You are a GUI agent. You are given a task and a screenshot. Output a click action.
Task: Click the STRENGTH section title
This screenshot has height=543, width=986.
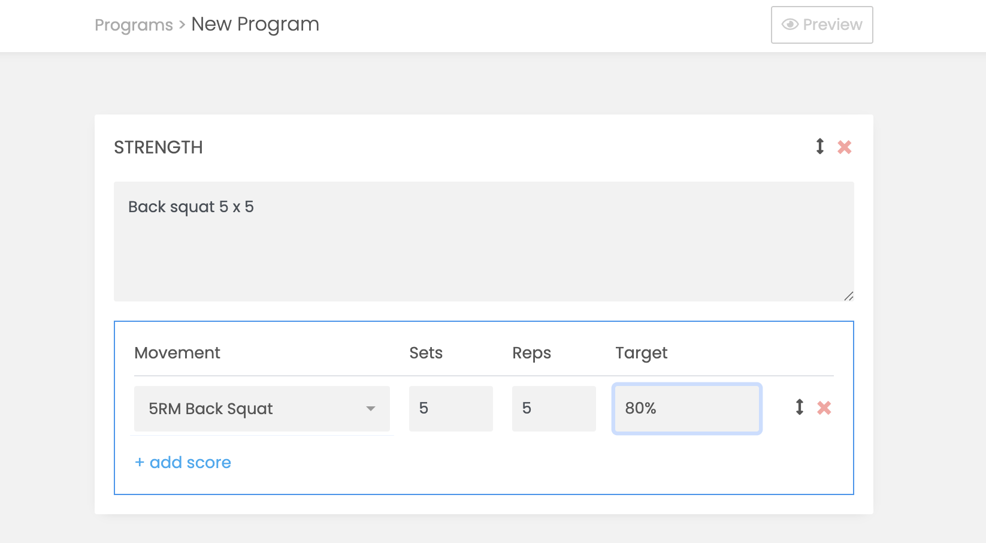pyautogui.click(x=158, y=147)
